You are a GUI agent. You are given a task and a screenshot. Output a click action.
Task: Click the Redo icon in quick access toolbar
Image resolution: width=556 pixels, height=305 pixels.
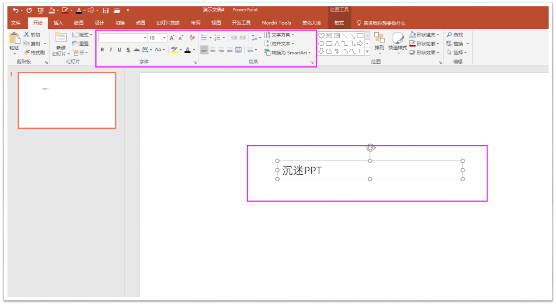click(x=29, y=10)
